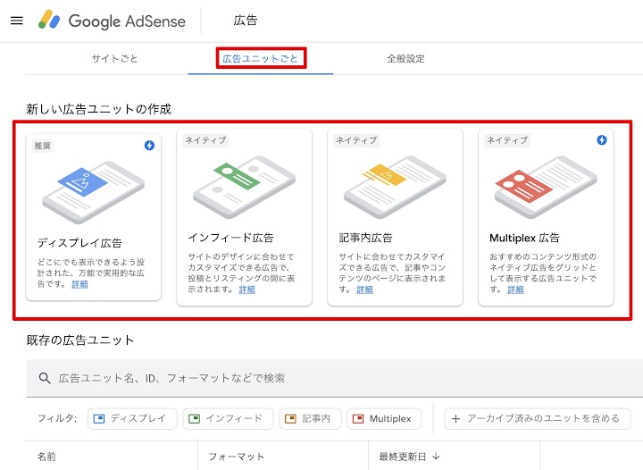The height and width of the screenshot is (470, 643).
Task: Click ネイティブ badge on Multiplex card
Action: [x=507, y=140]
